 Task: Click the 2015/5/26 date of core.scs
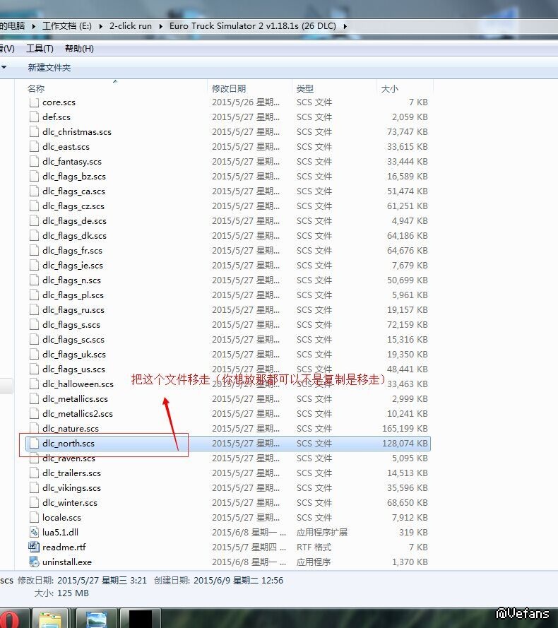point(246,102)
